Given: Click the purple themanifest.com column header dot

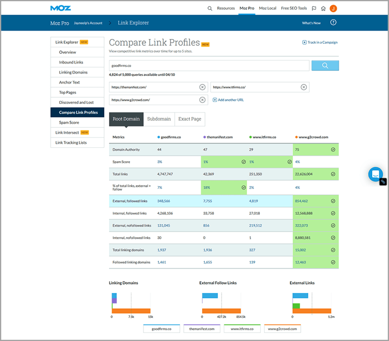Looking at the screenshot, I should tap(205, 137).
